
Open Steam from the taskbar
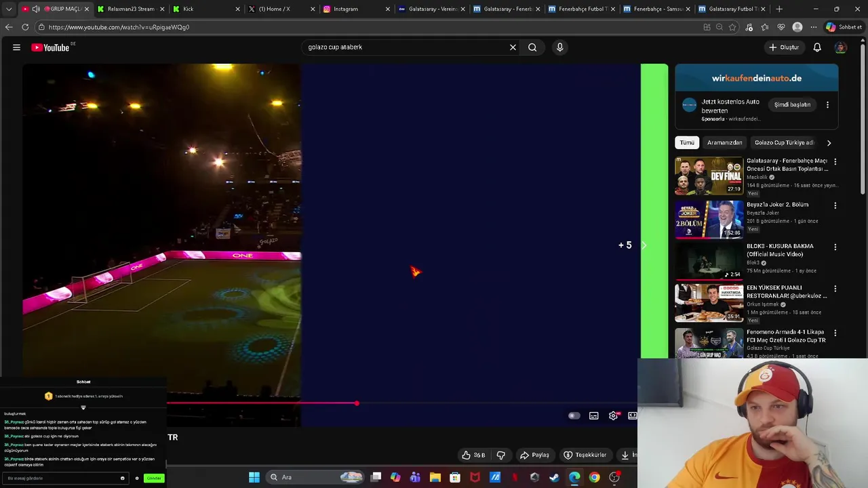click(554, 477)
